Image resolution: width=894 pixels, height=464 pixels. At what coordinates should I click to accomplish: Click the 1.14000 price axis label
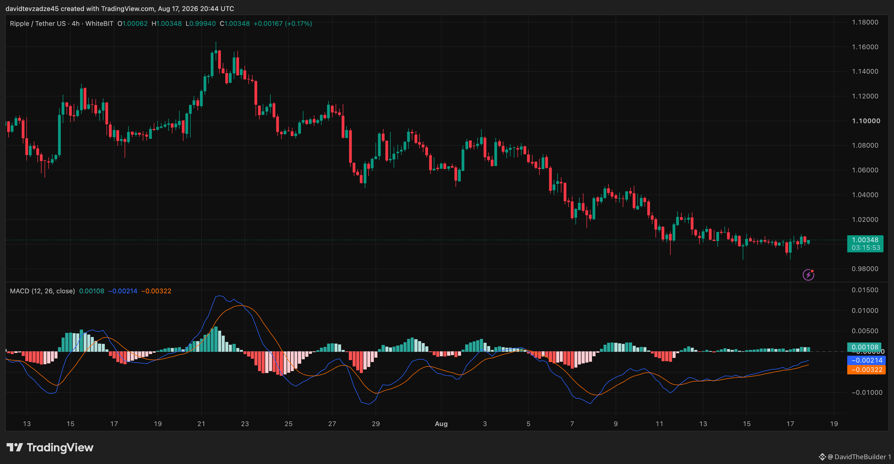pyautogui.click(x=865, y=71)
